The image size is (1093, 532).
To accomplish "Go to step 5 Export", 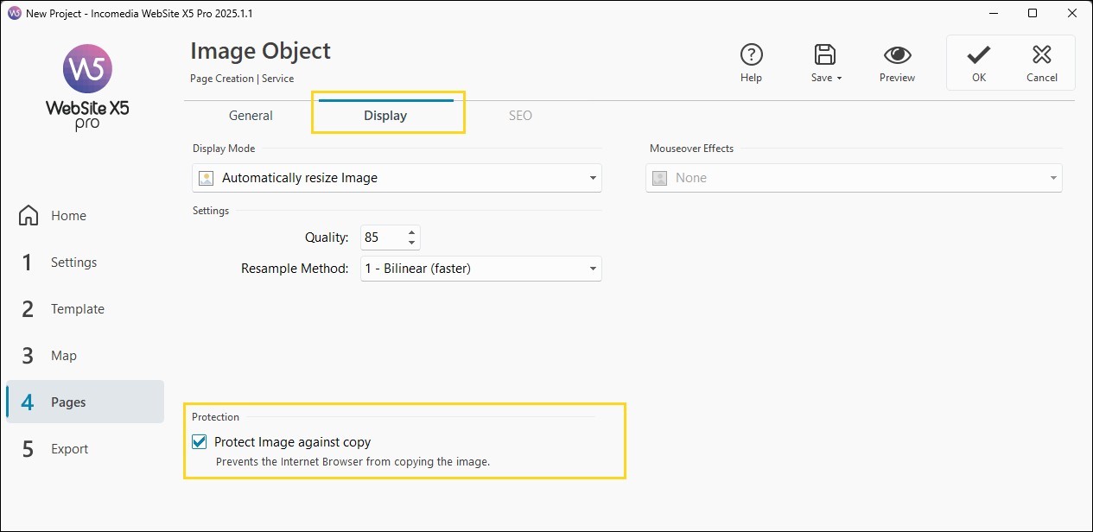I will click(x=85, y=449).
